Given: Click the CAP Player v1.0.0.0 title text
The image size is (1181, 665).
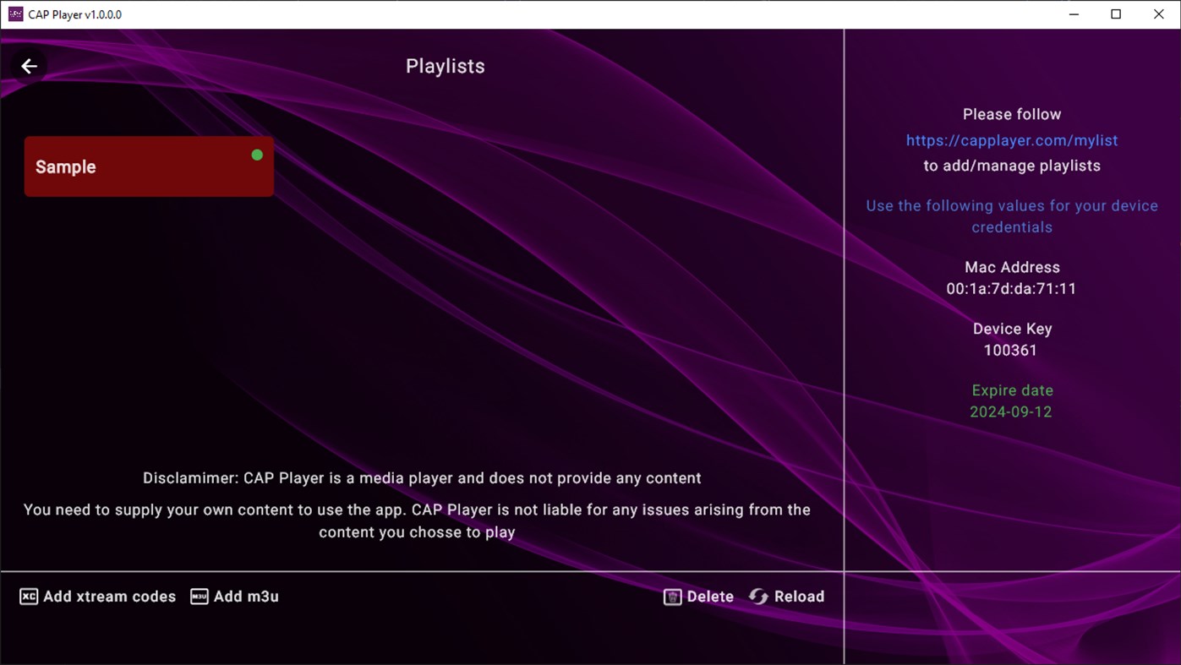Looking at the screenshot, I should tap(73, 14).
